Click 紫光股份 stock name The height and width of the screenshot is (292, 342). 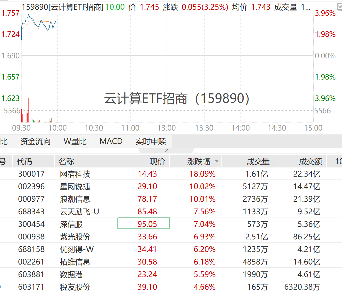click(75, 237)
